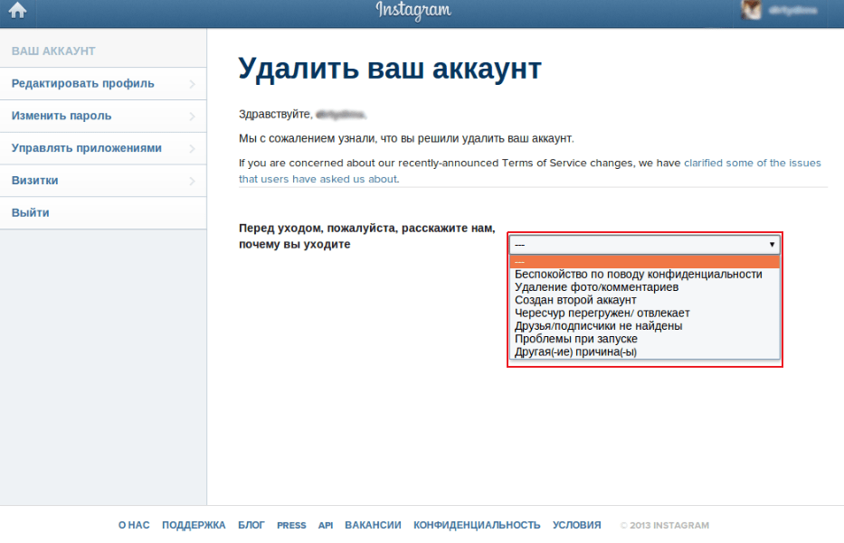Open Изменить пароль sidebar item

[x=103, y=117]
